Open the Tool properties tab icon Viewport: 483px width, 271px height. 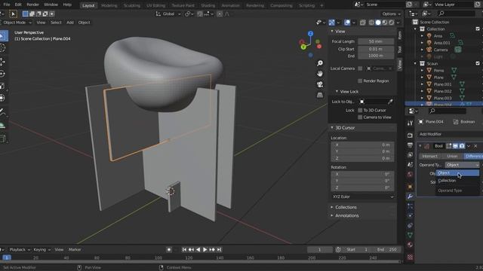coord(410,123)
